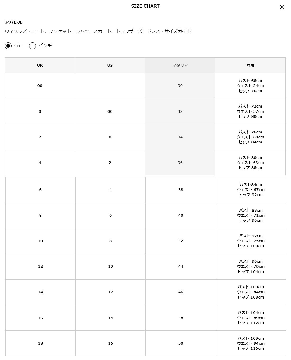Click measurements with ヒップ 104cm
Image resolution: width=291 pixels, height=360 pixels.
click(251, 266)
